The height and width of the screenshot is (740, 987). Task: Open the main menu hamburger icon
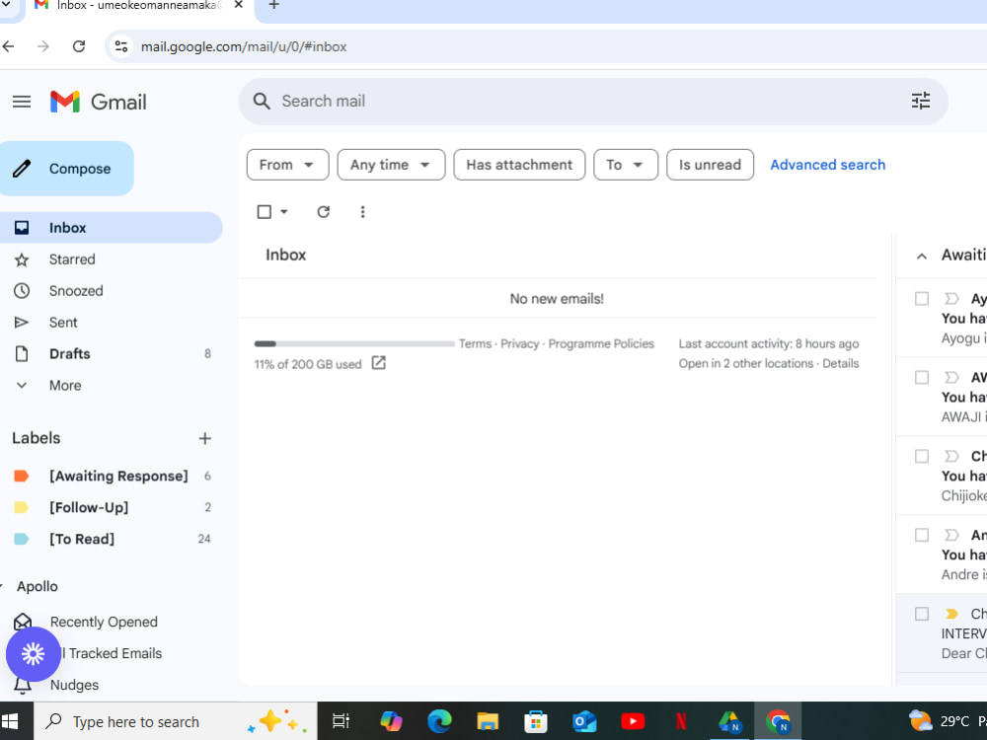[22, 102]
